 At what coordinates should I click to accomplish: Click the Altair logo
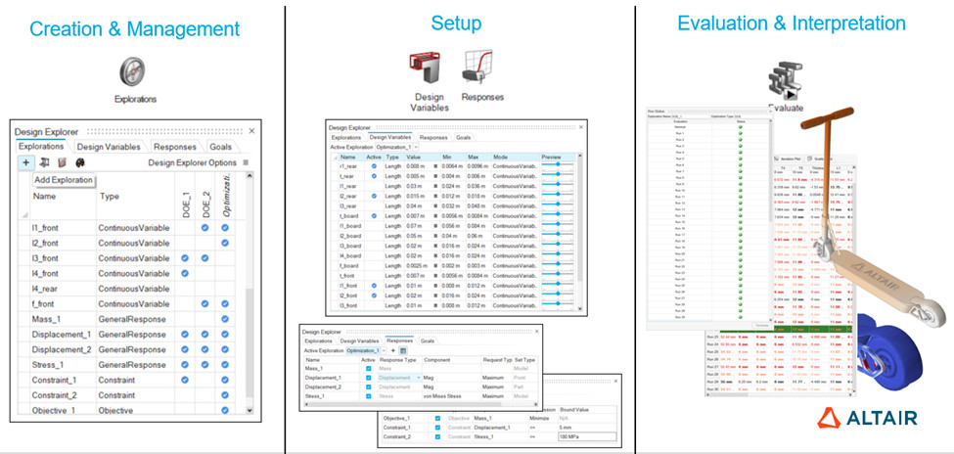click(x=869, y=417)
